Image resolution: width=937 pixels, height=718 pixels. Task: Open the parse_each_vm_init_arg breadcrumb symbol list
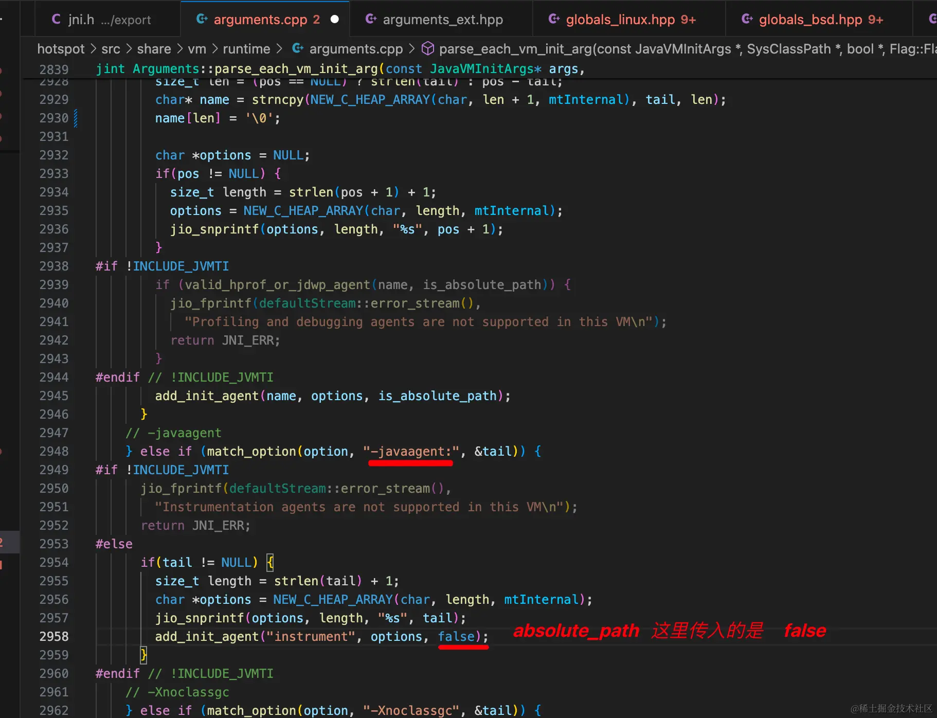pos(688,49)
